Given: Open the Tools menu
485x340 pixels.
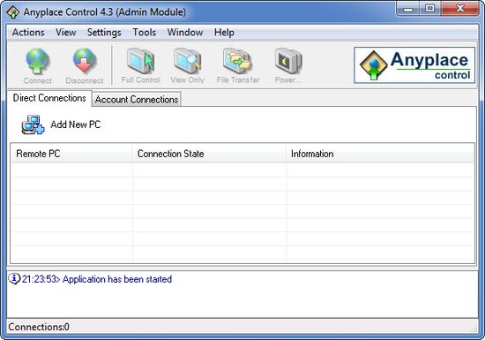Looking at the screenshot, I should point(144,32).
